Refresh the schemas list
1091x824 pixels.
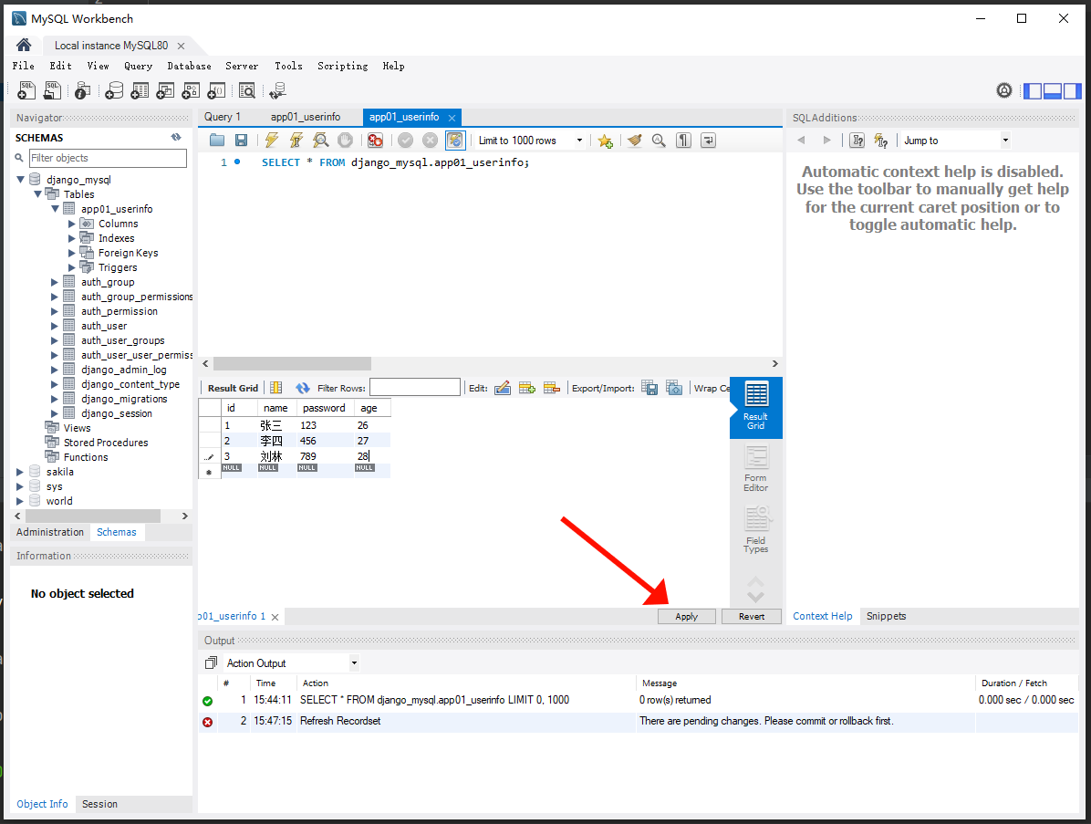[x=176, y=138]
